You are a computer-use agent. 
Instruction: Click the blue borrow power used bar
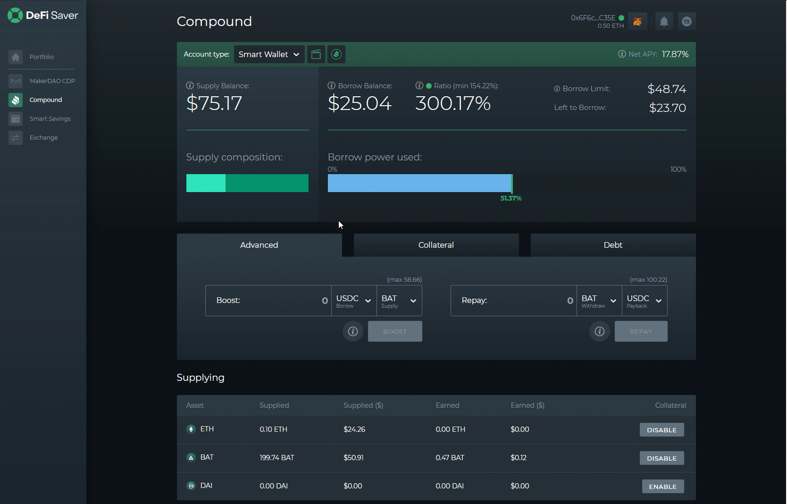(419, 183)
